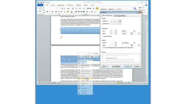Apply Underline formatting in the ribbon

52,12
